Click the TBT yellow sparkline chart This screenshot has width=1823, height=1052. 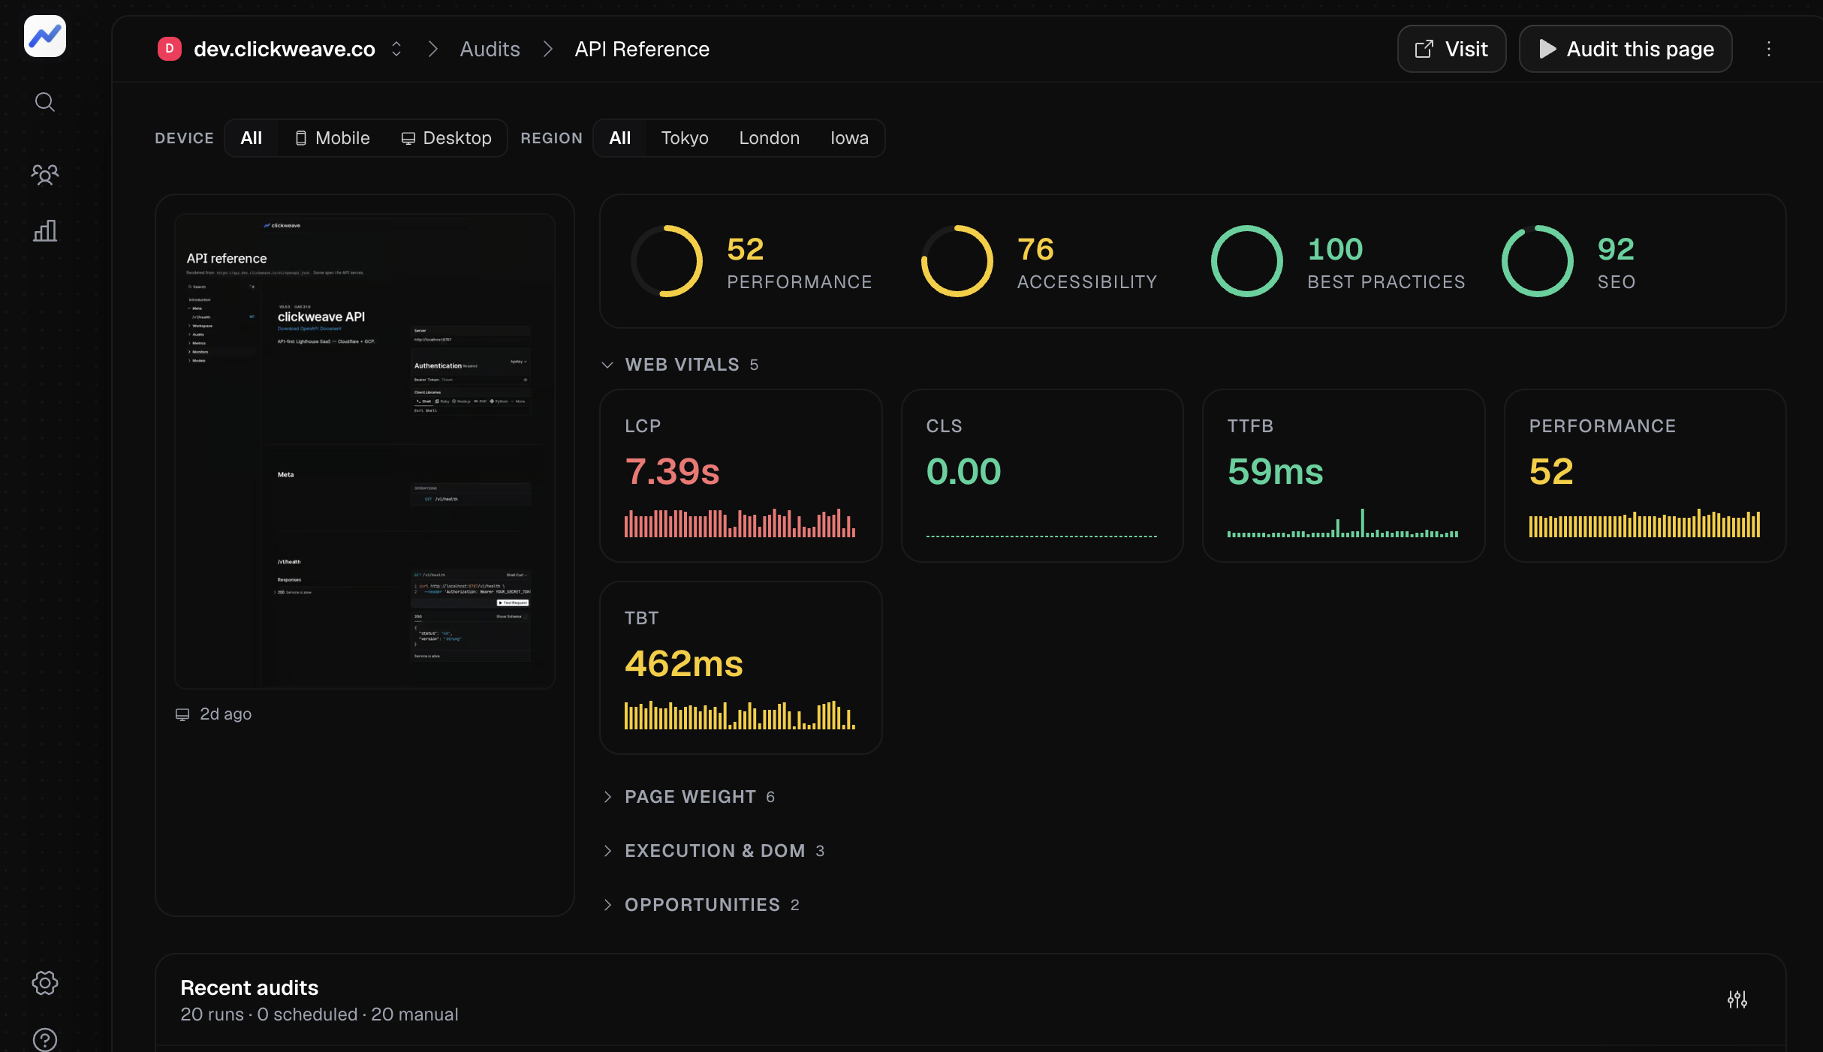740,715
